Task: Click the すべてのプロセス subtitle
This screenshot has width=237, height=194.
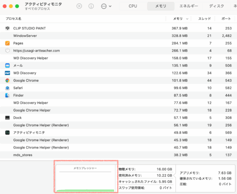Action: click(x=37, y=9)
